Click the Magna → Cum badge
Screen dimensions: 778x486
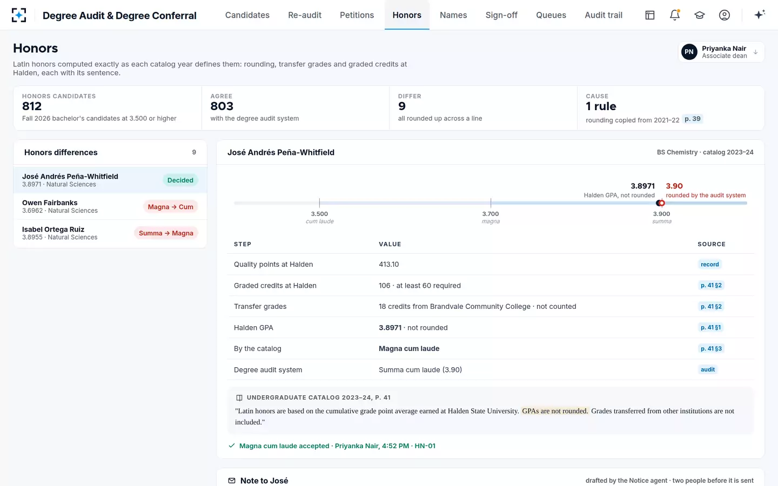pyautogui.click(x=171, y=207)
